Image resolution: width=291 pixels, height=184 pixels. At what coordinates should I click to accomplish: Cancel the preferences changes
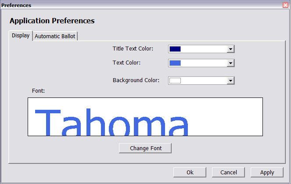[228, 173]
